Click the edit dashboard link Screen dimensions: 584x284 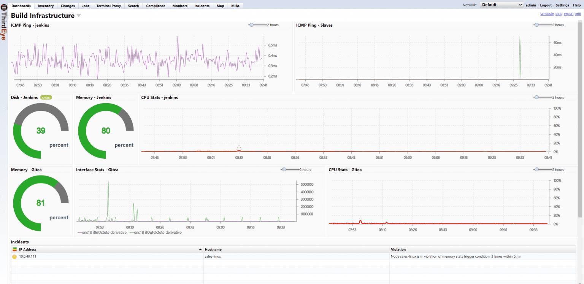coord(578,14)
